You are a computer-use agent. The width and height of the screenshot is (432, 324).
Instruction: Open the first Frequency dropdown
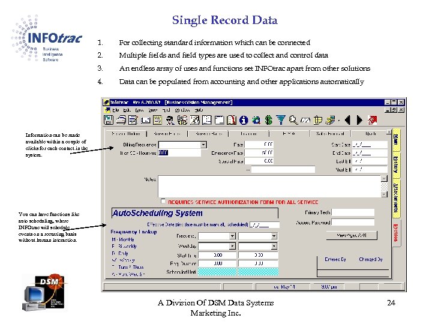point(233,236)
